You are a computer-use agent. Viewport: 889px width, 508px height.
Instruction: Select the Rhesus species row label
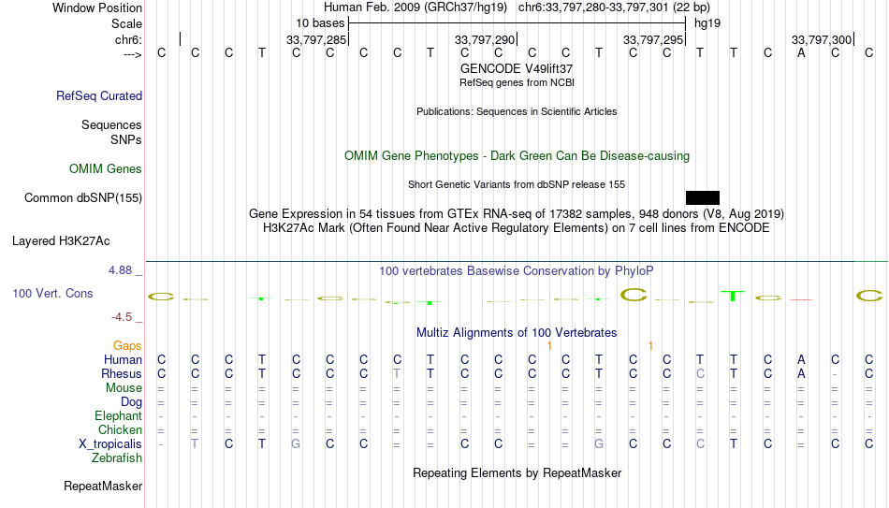pos(122,374)
